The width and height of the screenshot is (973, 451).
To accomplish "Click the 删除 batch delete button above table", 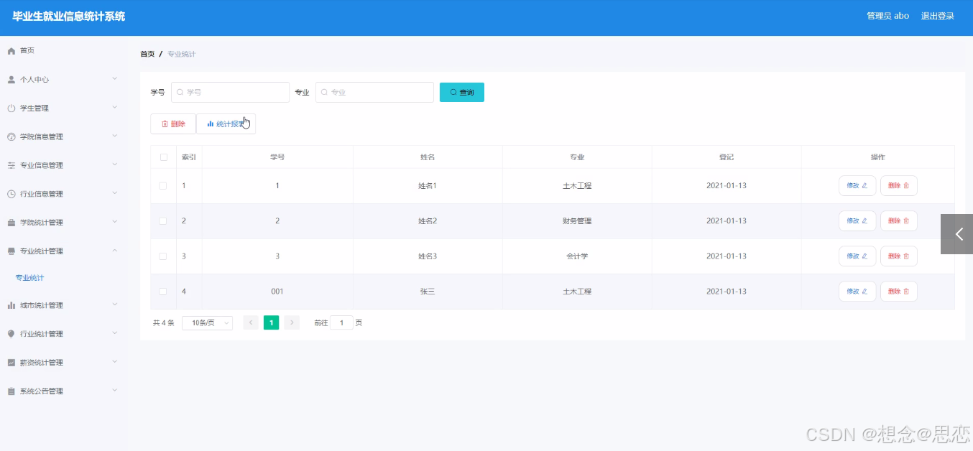I will tap(173, 124).
